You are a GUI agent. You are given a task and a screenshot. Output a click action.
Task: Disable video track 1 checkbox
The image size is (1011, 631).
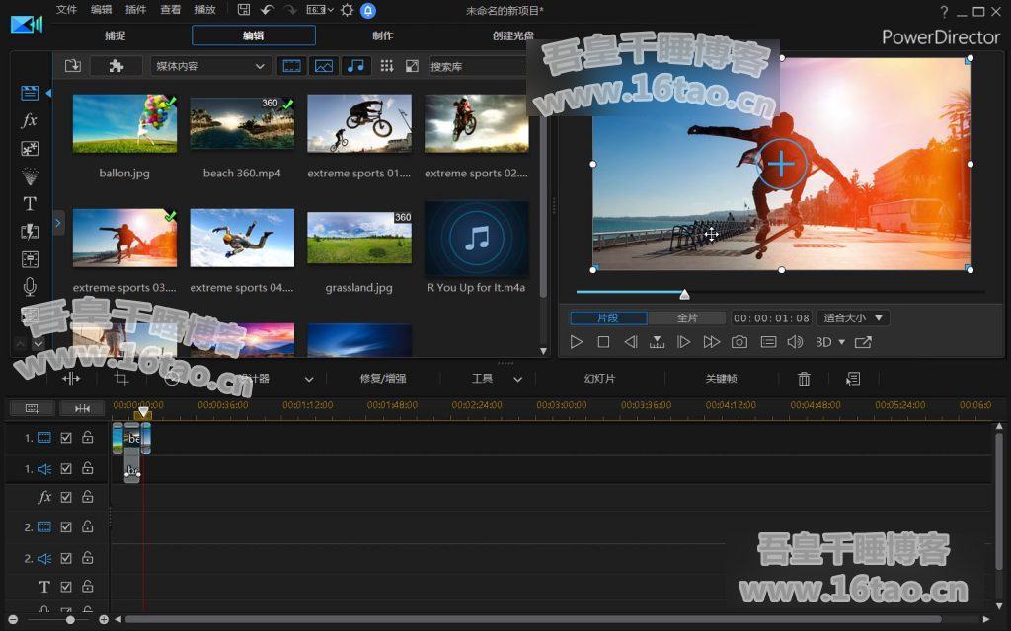(x=66, y=438)
